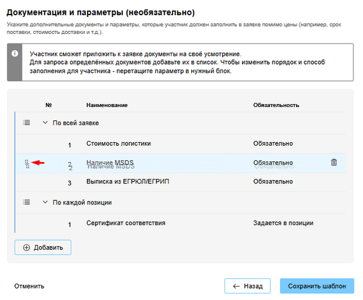This screenshot has width=363, height=300.
Task: Collapse the 'По всей заявке' group chevron
Action: 44,123
